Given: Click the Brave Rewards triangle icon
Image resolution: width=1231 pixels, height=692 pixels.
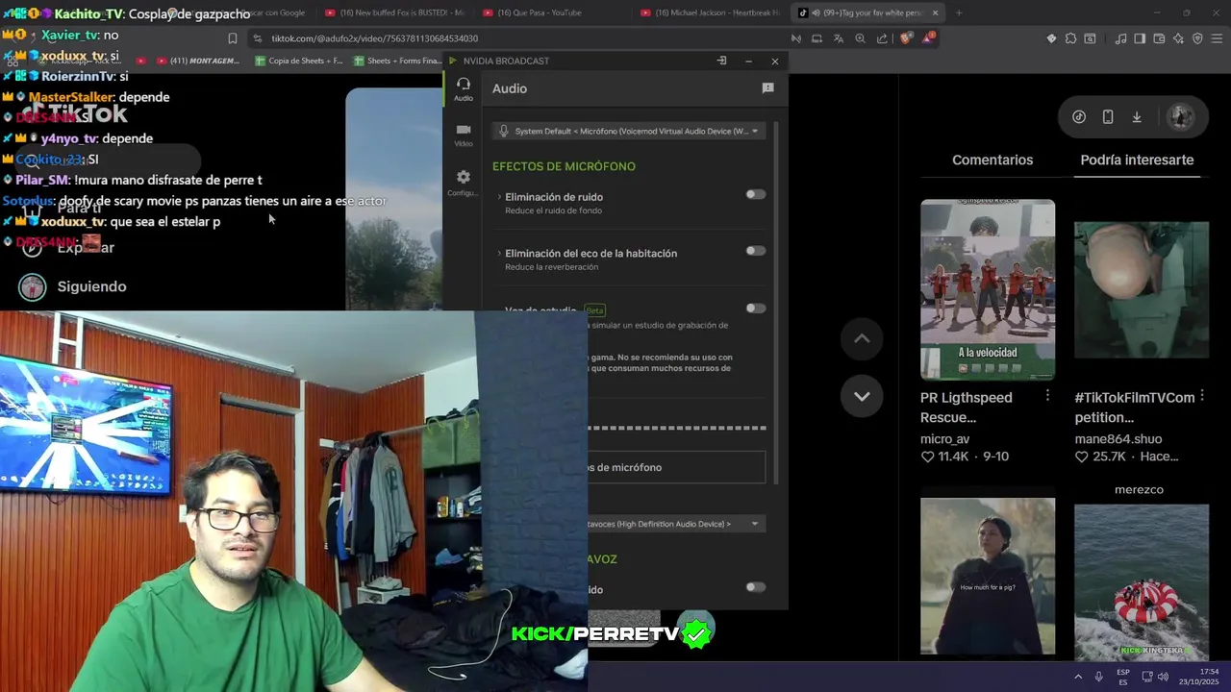Looking at the screenshot, I should [x=928, y=38].
